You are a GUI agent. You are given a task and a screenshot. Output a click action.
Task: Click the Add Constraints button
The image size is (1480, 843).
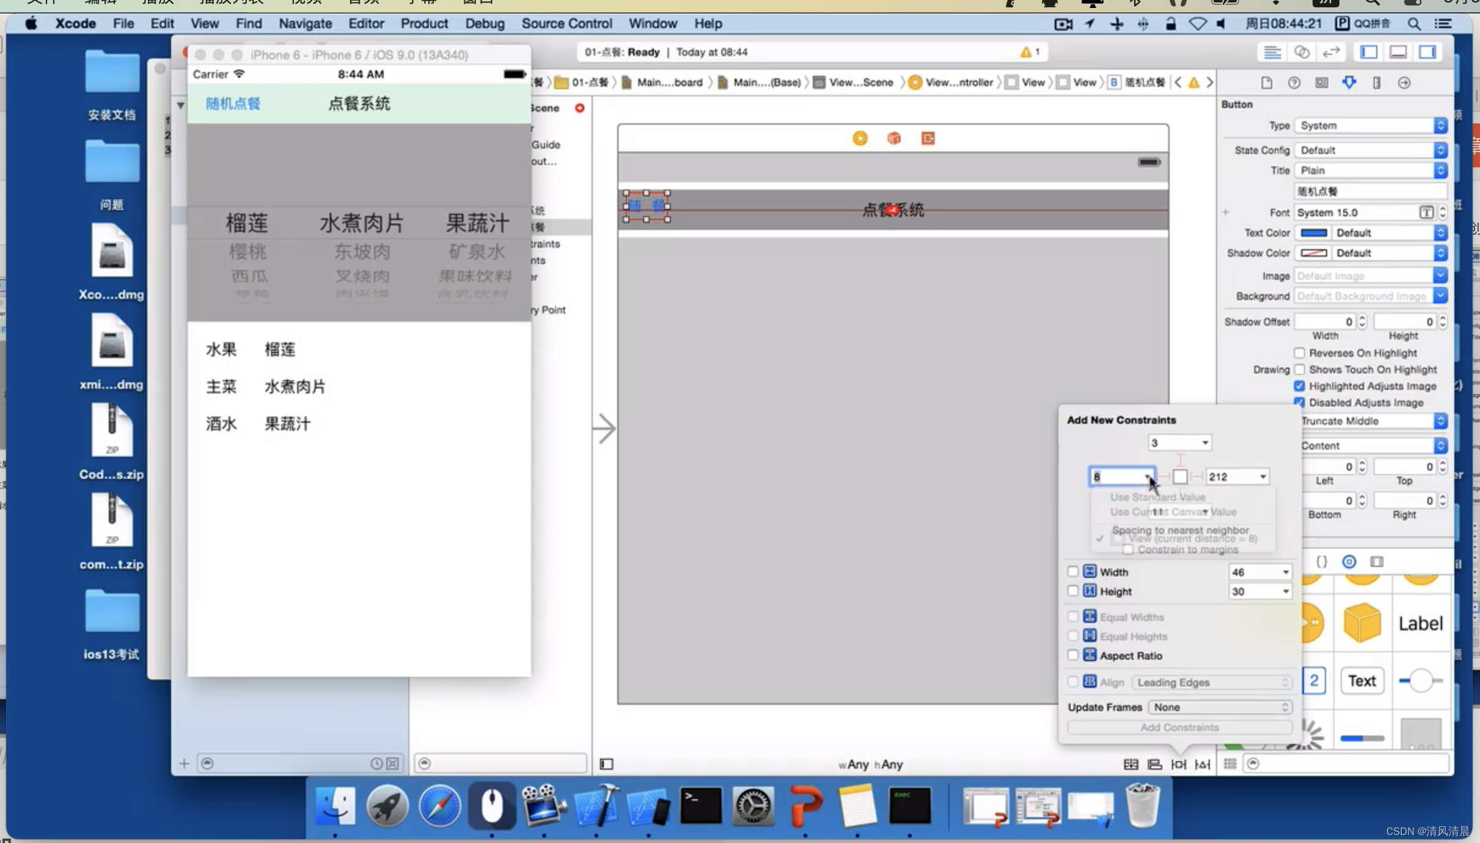click(1179, 728)
